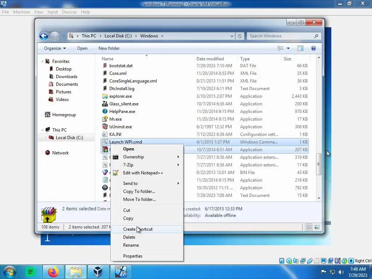Open the Explorer help icon
Image resolution: width=372 pixels, height=279 pixels.
(314, 48)
